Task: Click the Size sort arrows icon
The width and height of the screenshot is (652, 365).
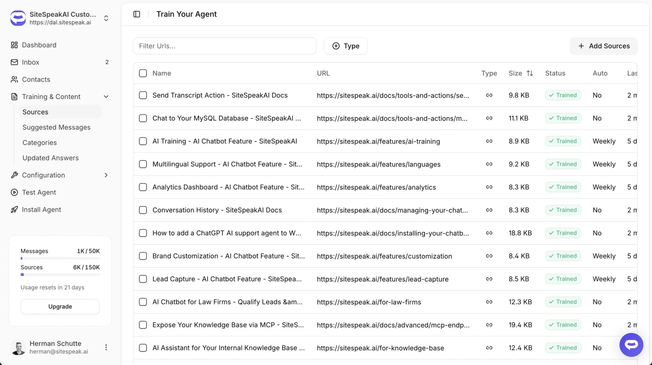Action: point(530,73)
